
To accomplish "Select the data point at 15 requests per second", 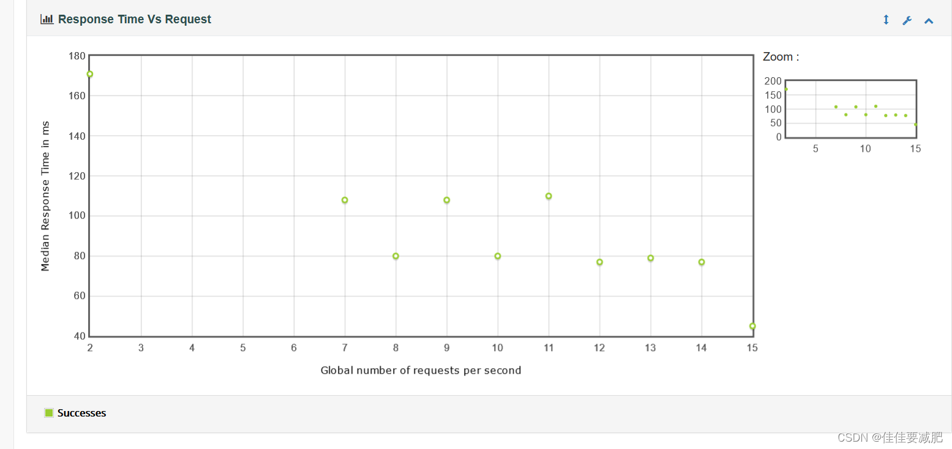I will [x=752, y=326].
